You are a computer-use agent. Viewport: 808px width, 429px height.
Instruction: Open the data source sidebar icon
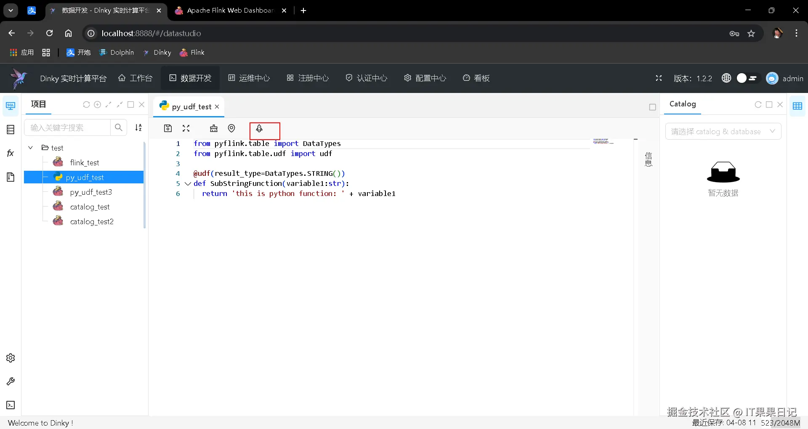tap(11, 130)
